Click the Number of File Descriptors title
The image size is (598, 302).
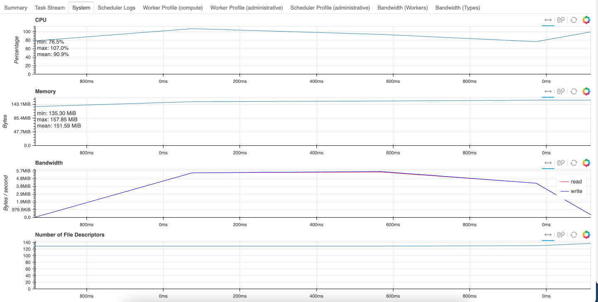pyautogui.click(x=70, y=235)
